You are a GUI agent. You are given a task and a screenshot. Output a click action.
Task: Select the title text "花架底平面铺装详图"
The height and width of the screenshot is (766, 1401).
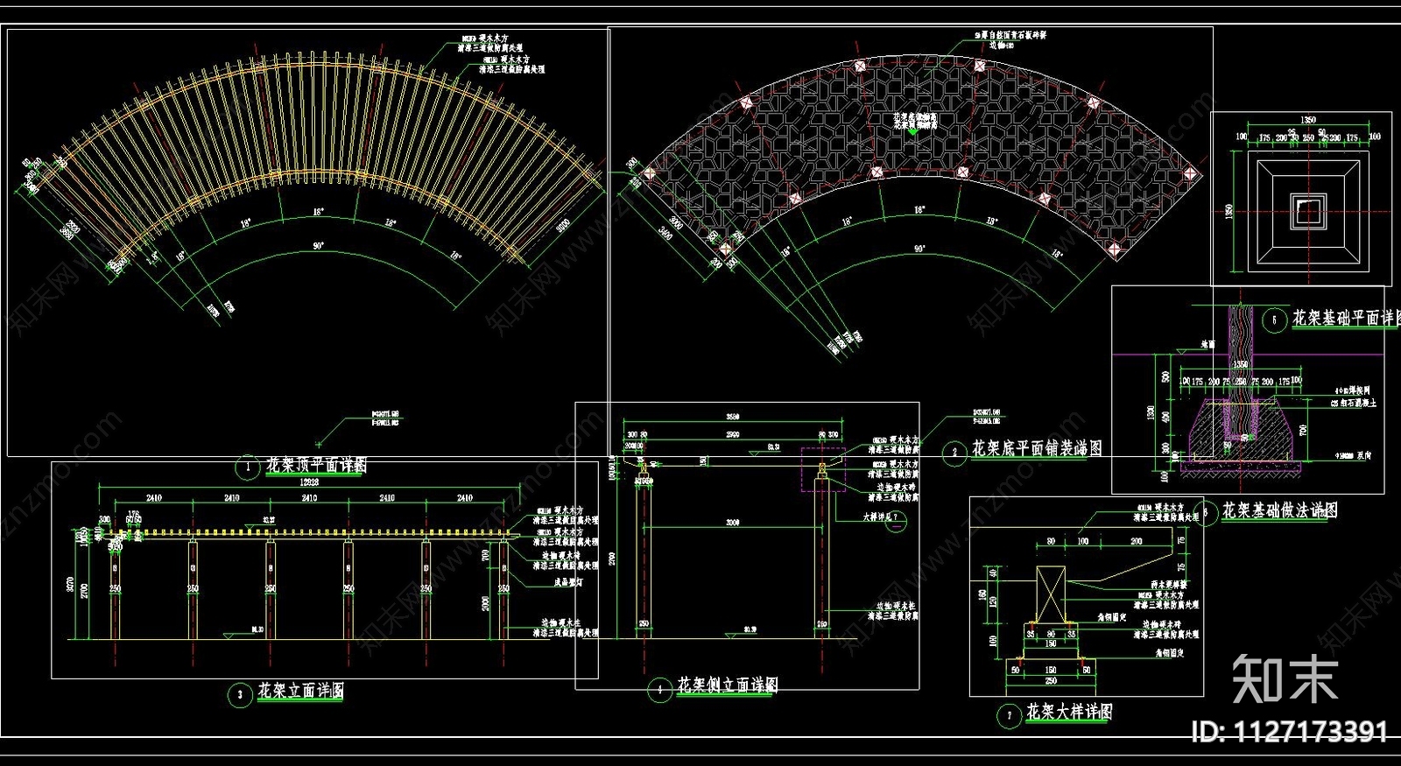1037,449
